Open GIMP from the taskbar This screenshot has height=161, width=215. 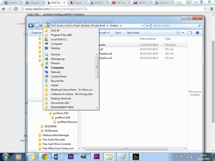click(84, 157)
